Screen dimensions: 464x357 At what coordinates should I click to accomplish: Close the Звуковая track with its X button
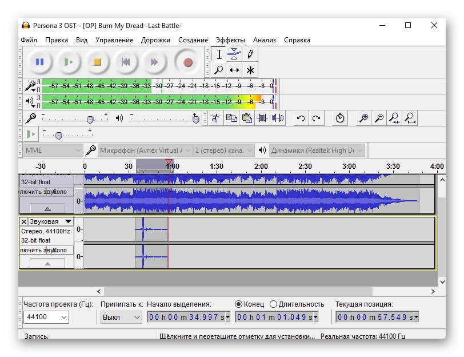23,221
